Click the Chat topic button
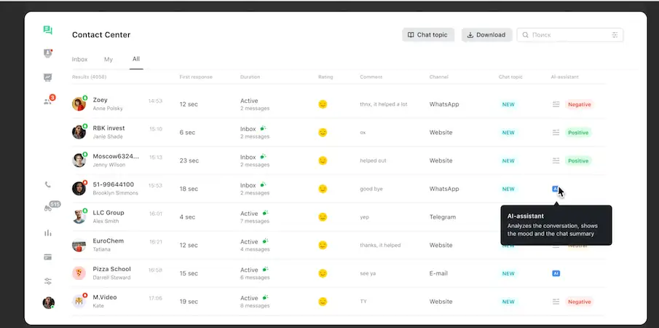This screenshot has width=659, height=328. pyautogui.click(x=428, y=35)
